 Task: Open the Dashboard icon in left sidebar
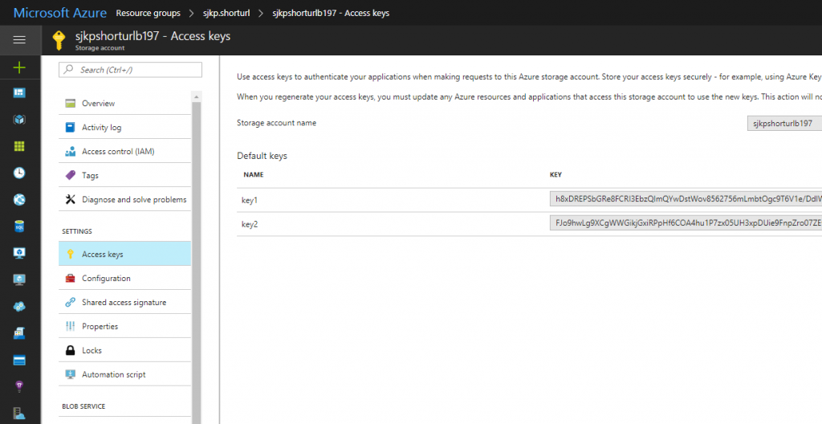[19, 93]
